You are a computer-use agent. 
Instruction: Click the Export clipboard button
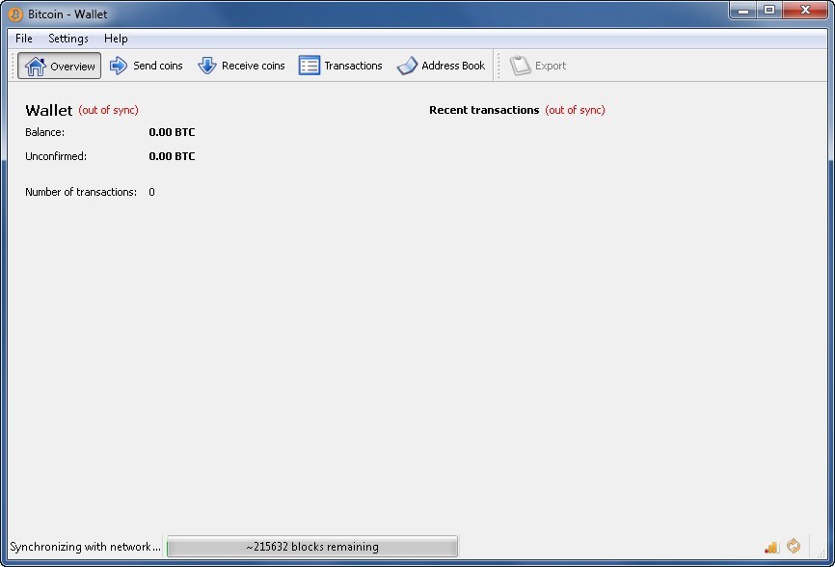[538, 66]
